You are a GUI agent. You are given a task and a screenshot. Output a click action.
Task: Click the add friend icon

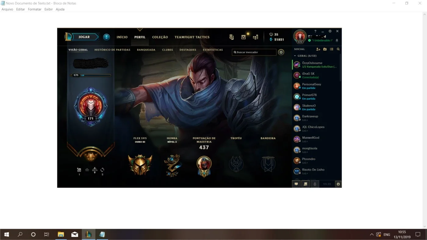318,49
